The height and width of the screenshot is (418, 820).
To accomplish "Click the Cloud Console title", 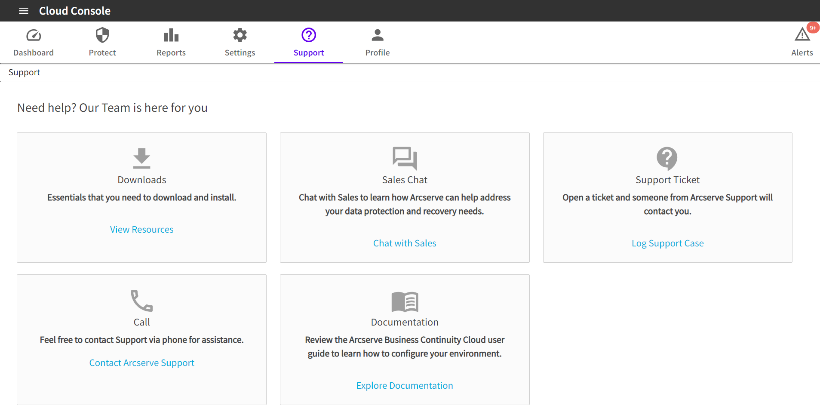I will pyautogui.click(x=75, y=11).
